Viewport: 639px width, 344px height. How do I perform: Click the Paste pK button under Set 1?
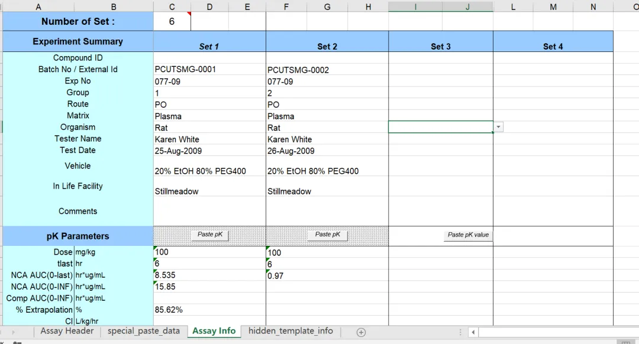tap(210, 235)
